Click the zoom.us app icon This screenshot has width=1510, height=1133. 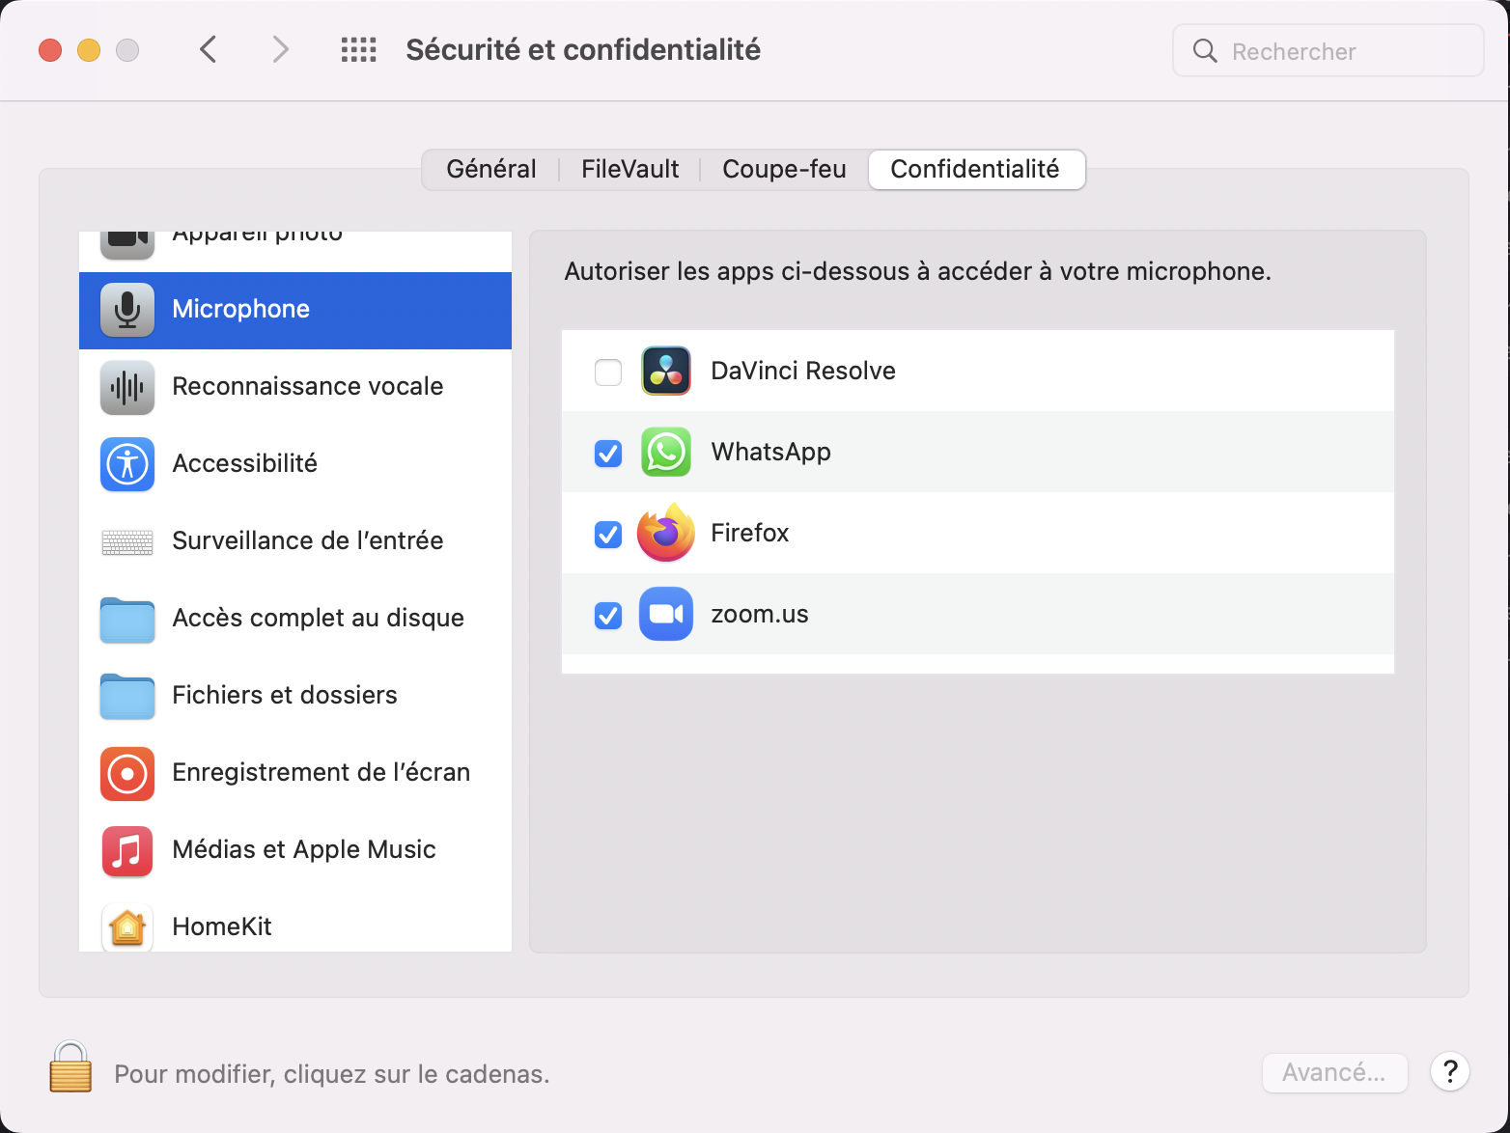666,614
